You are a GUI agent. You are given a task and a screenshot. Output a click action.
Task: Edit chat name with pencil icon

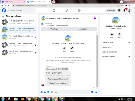click(x=72, y=48)
